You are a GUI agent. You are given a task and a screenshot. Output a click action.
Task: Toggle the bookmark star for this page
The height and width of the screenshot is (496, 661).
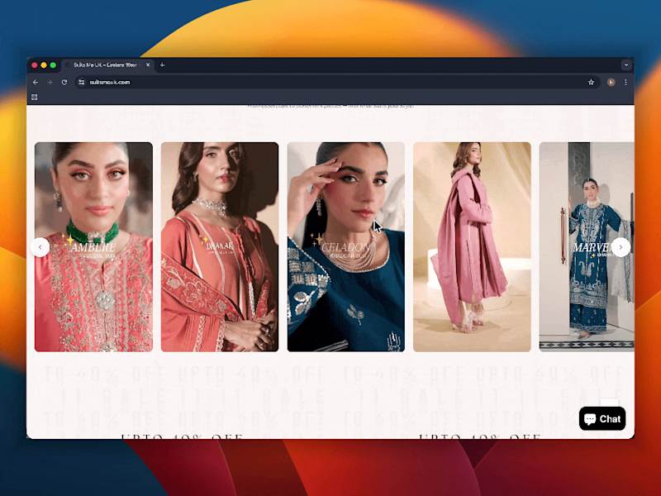point(590,83)
